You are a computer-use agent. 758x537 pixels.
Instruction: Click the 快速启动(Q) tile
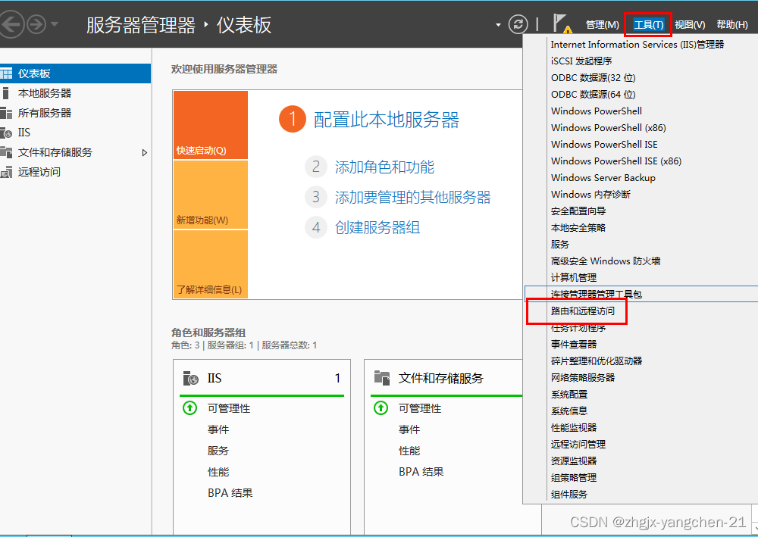tap(210, 124)
